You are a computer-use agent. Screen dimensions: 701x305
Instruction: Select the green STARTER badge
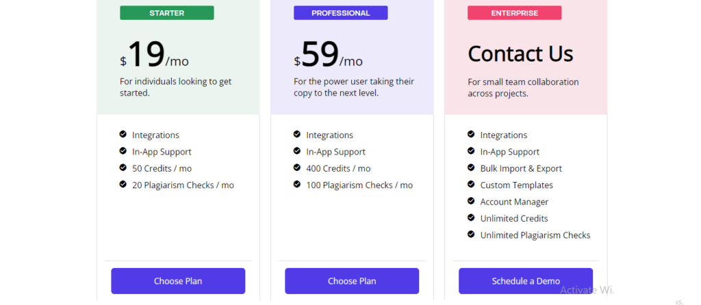[167, 13]
